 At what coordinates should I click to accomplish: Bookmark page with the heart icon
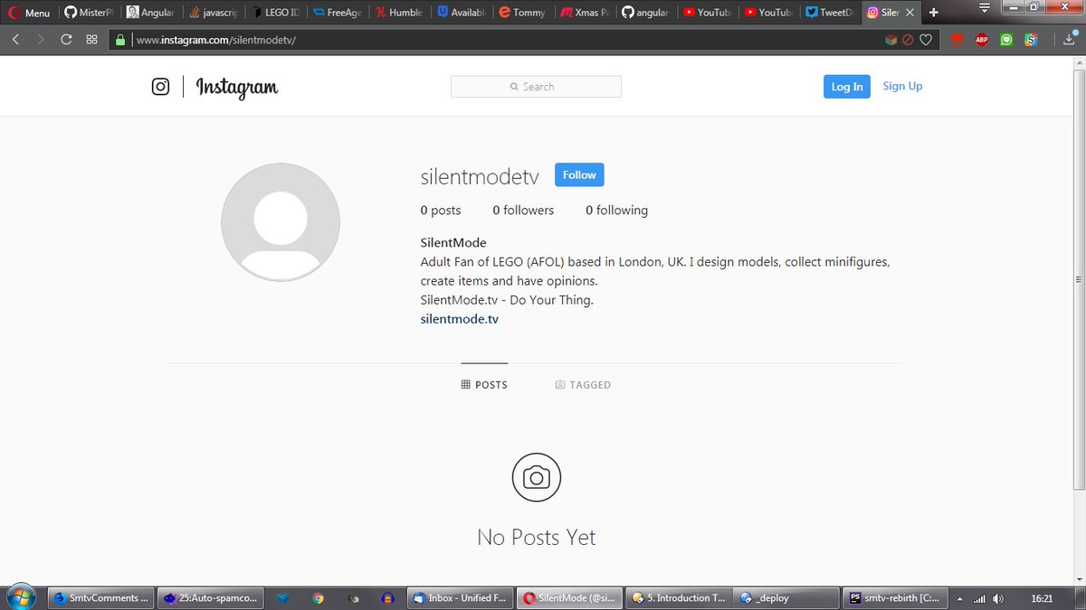[925, 40]
